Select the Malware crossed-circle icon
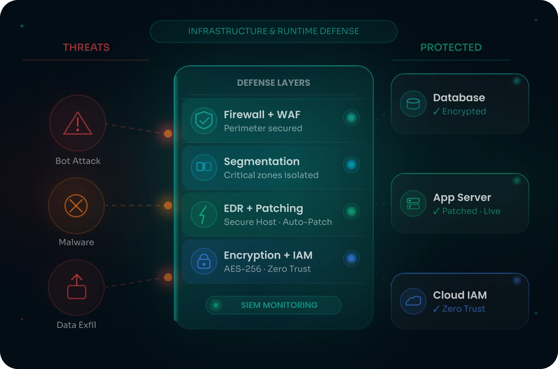558x369 pixels. [x=76, y=206]
